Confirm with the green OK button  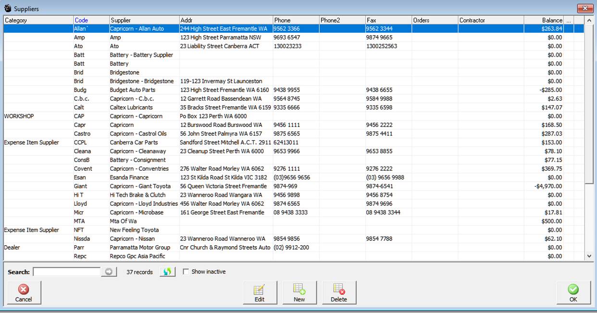(x=573, y=292)
